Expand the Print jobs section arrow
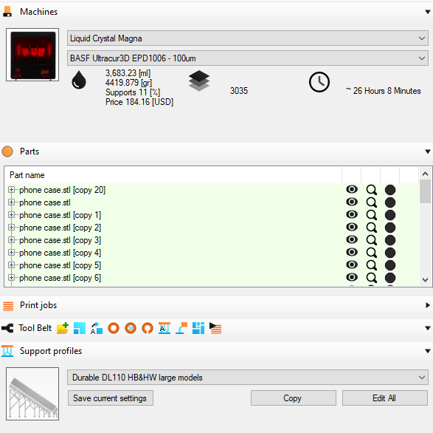This screenshot has width=433, height=433. click(428, 305)
